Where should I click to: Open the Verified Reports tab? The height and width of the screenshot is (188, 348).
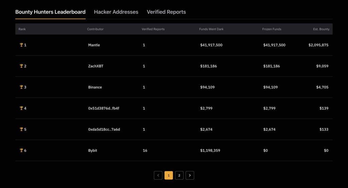(x=166, y=12)
